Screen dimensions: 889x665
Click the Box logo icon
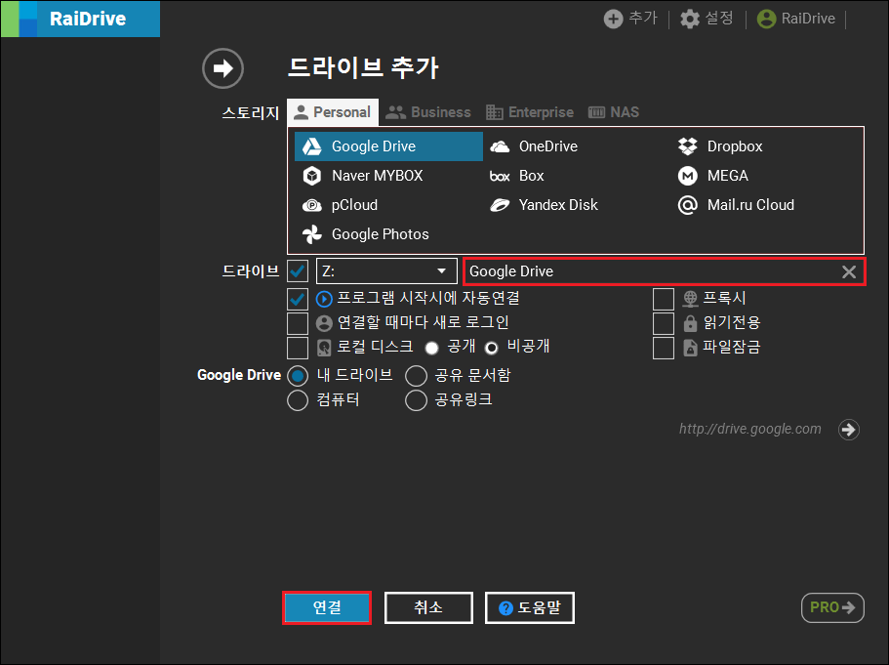[500, 177]
